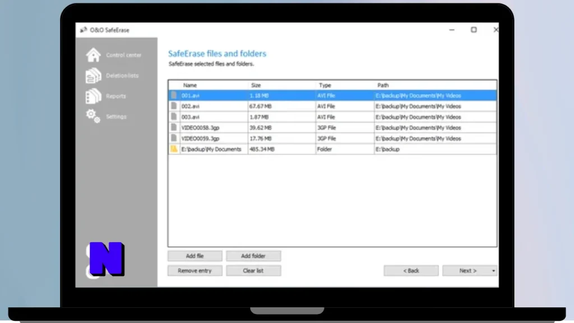This screenshot has height=323, width=574.
Task: Select the VIDEO0059.3gp file name
Action: coord(200,139)
